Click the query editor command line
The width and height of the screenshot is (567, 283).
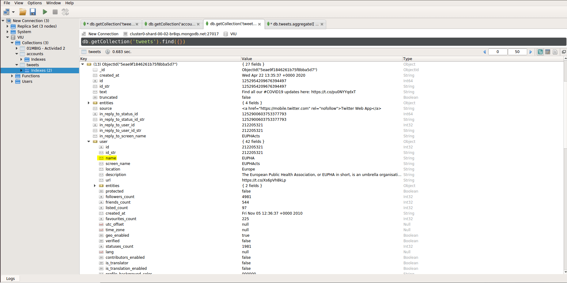323,42
